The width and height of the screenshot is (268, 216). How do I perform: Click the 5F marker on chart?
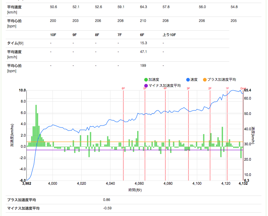tap(145, 88)
